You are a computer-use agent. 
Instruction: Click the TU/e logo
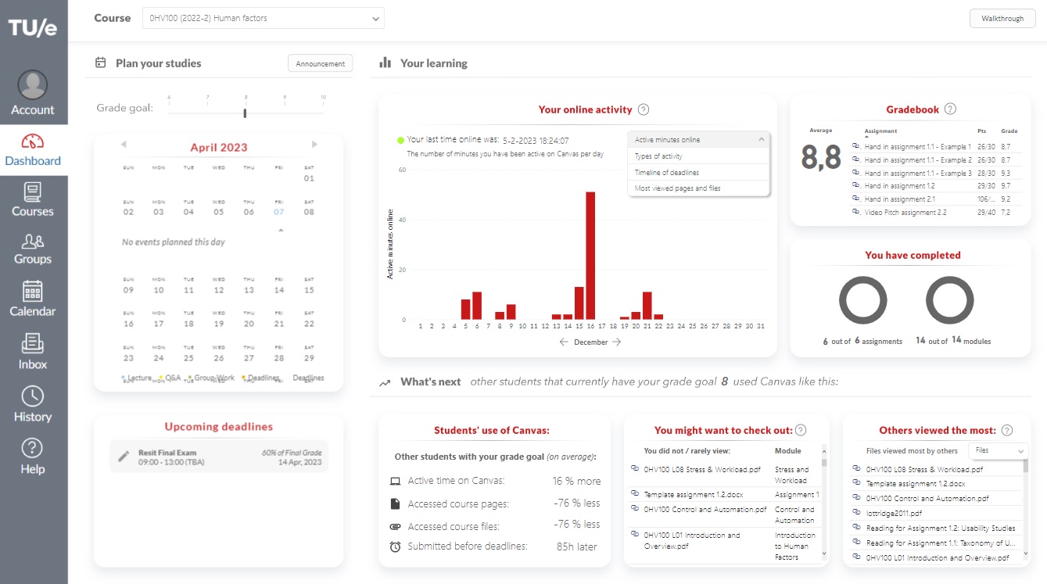pyautogui.click(x=33, y=28)
